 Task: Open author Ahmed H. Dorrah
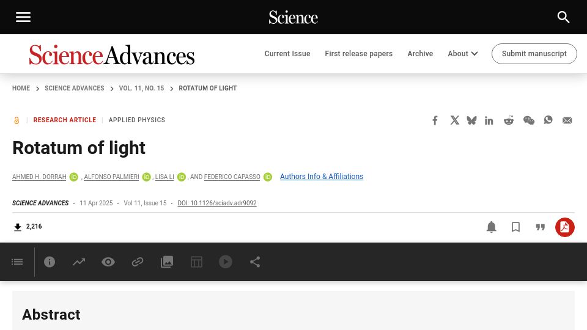point(39,177)
